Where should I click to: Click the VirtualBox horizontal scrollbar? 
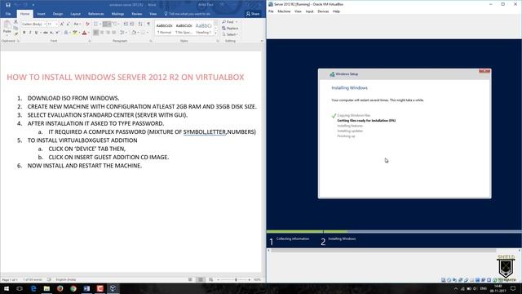pyautogui.click(x=383, y=251)
